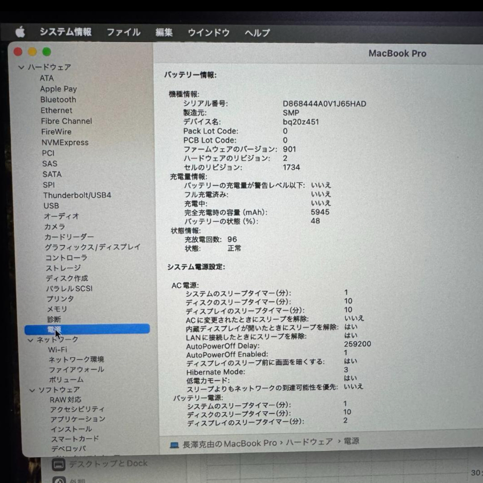This screenshot has width=483, height=483.
Task: Click the システム電源設定 heading
Action: (196, 267)
